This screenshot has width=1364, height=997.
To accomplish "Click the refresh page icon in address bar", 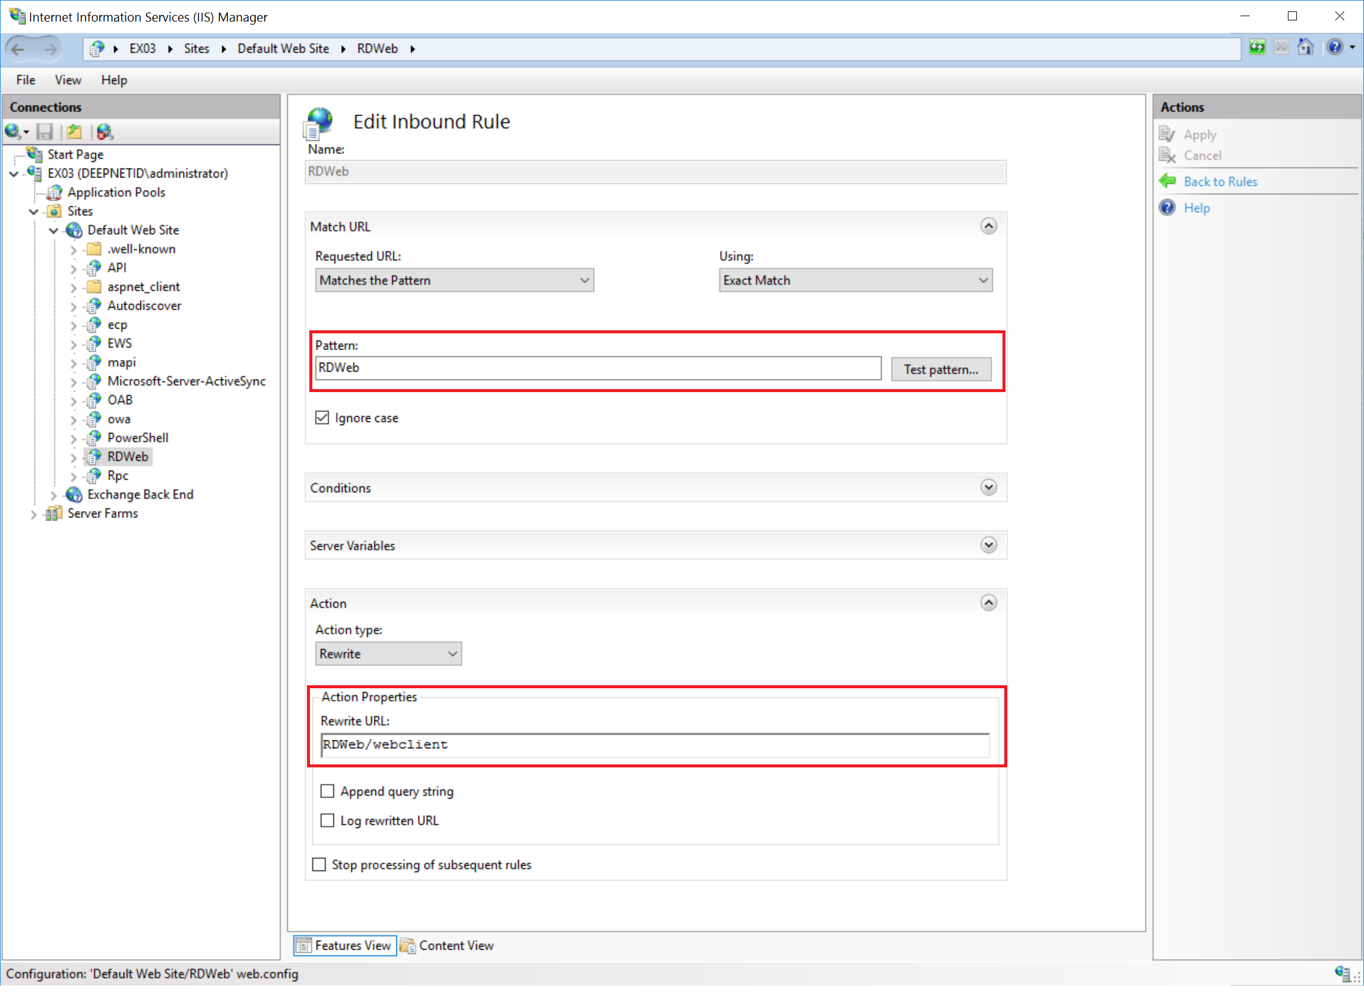I will tap(1257, 48).
